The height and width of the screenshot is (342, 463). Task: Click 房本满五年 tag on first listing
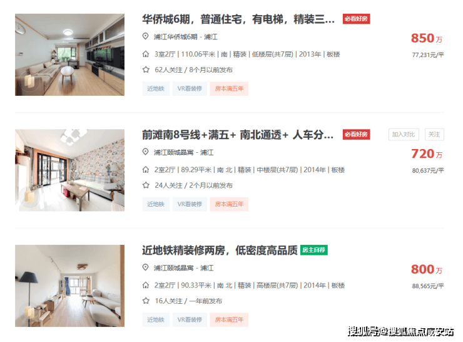click(229, 89)
